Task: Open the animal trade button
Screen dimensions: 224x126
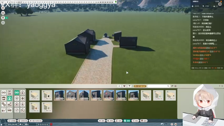Action: point(22,121)
